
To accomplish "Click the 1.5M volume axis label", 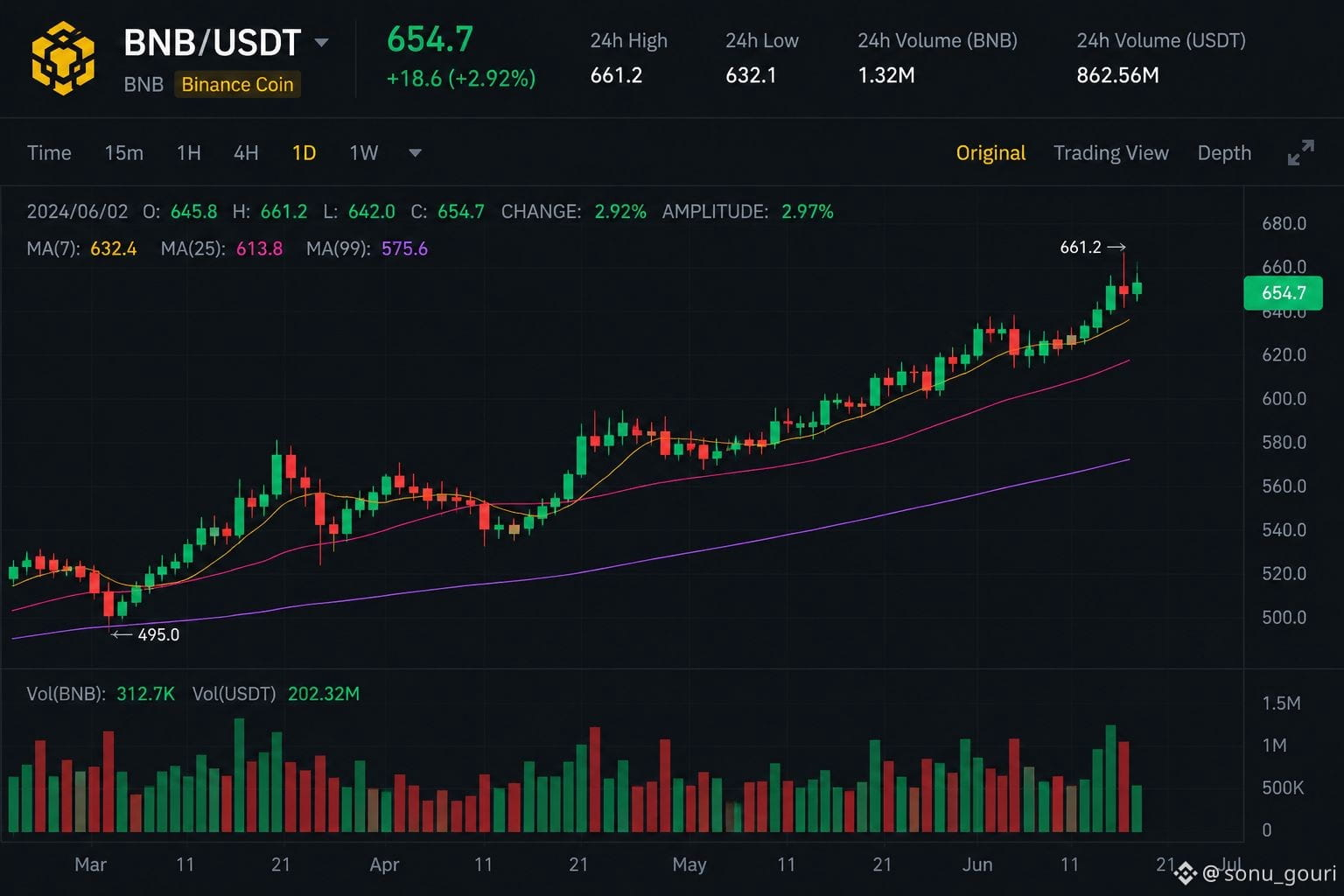I will 1281,703.
